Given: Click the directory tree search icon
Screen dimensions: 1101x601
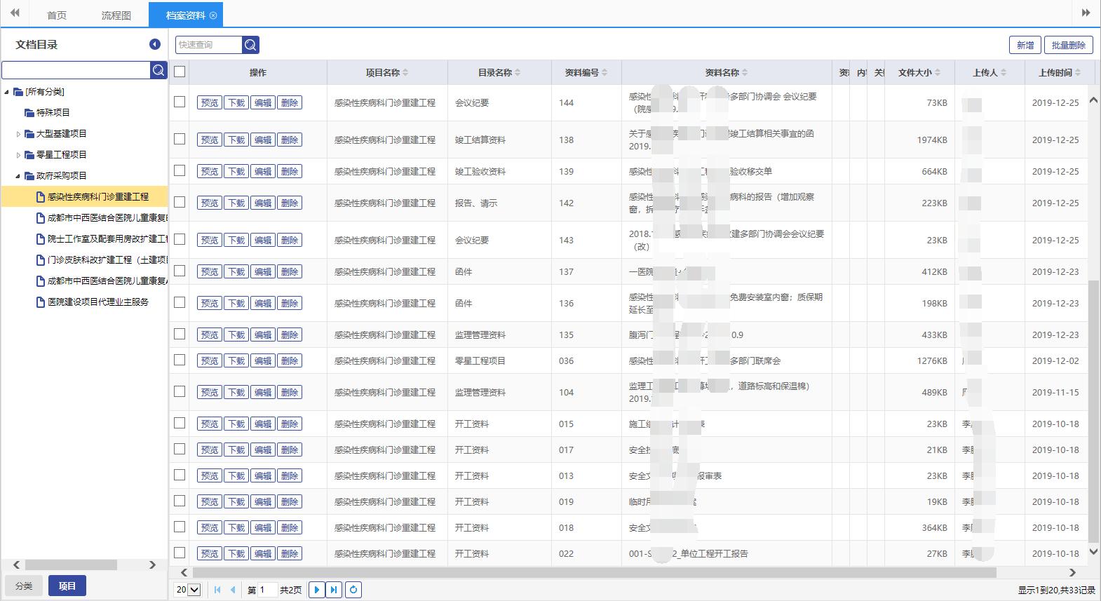Looking at the screenshot, I should pyautogui.click(x=158, y=70).
